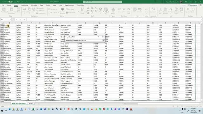This screenshot has height=114, width=203.
Task: Open the Charts group dialog launcher
Action: tap(109, 16)
